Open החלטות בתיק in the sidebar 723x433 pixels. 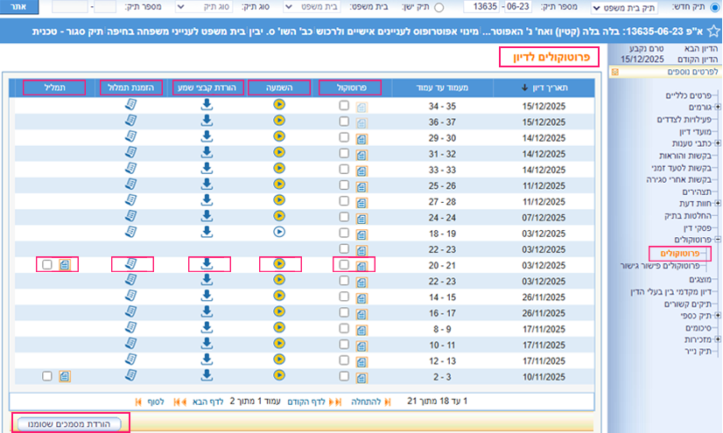(x=688, y=215)
